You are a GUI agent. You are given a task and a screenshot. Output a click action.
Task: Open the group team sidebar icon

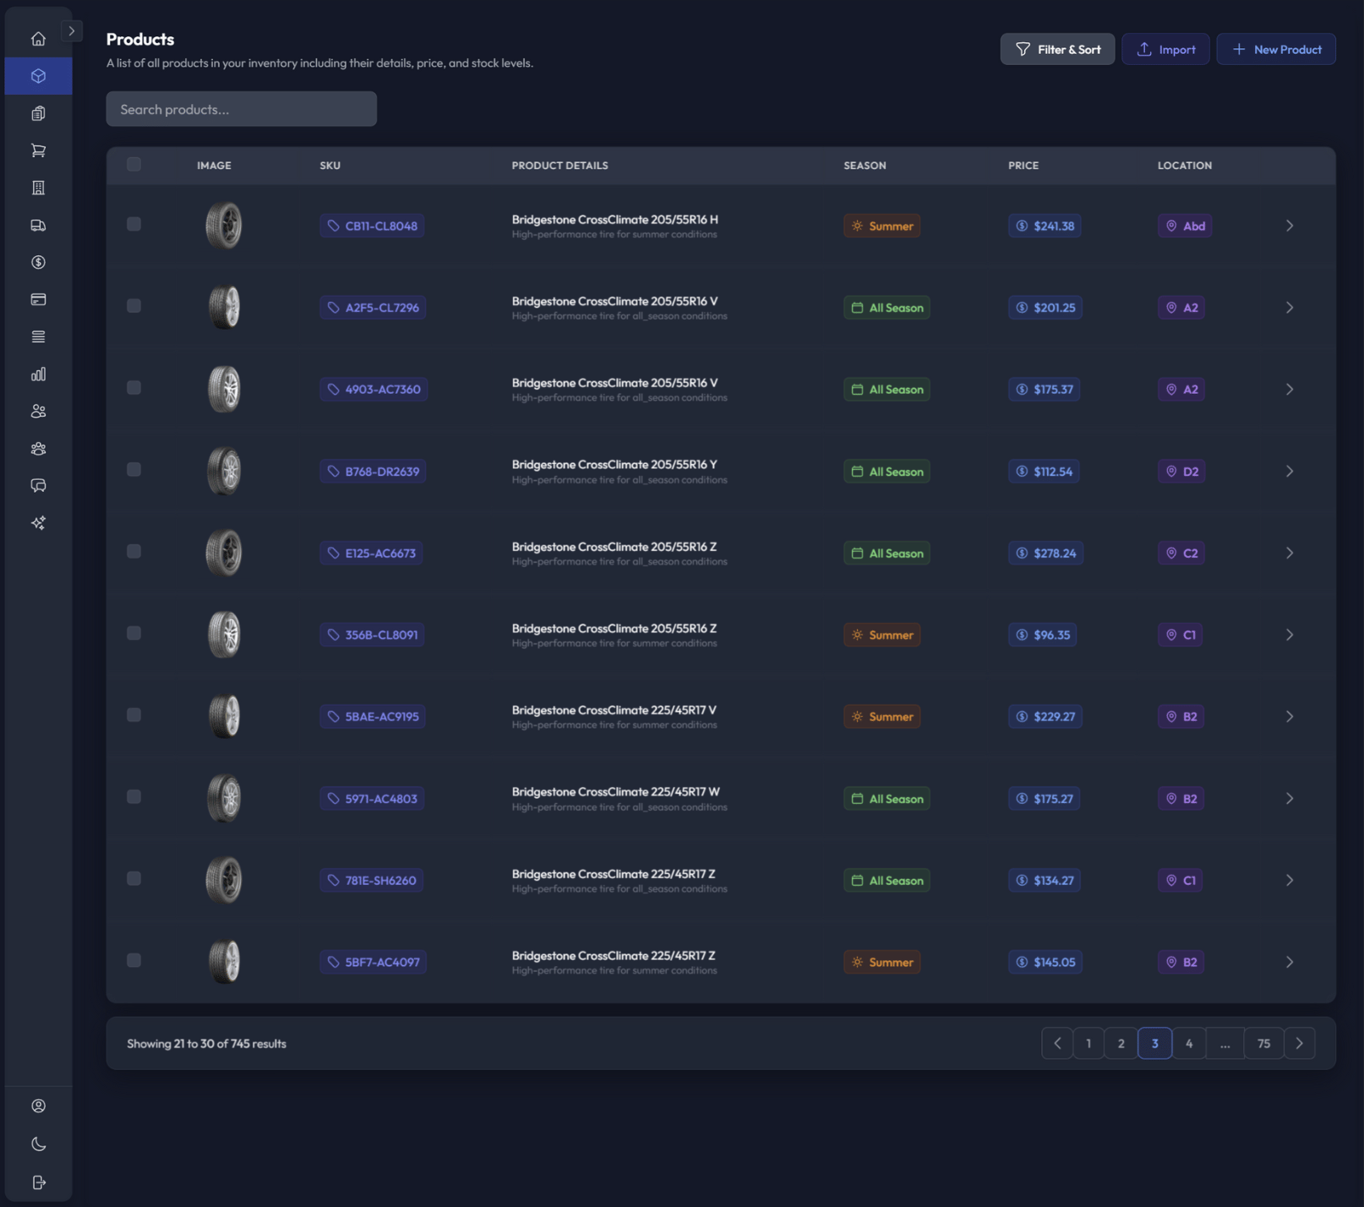pos(38,448)
